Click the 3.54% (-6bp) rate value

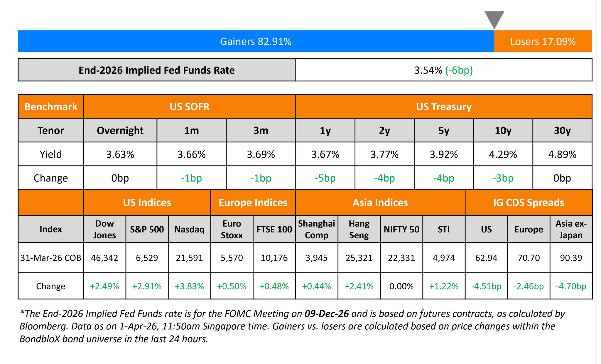click(443, 70)
